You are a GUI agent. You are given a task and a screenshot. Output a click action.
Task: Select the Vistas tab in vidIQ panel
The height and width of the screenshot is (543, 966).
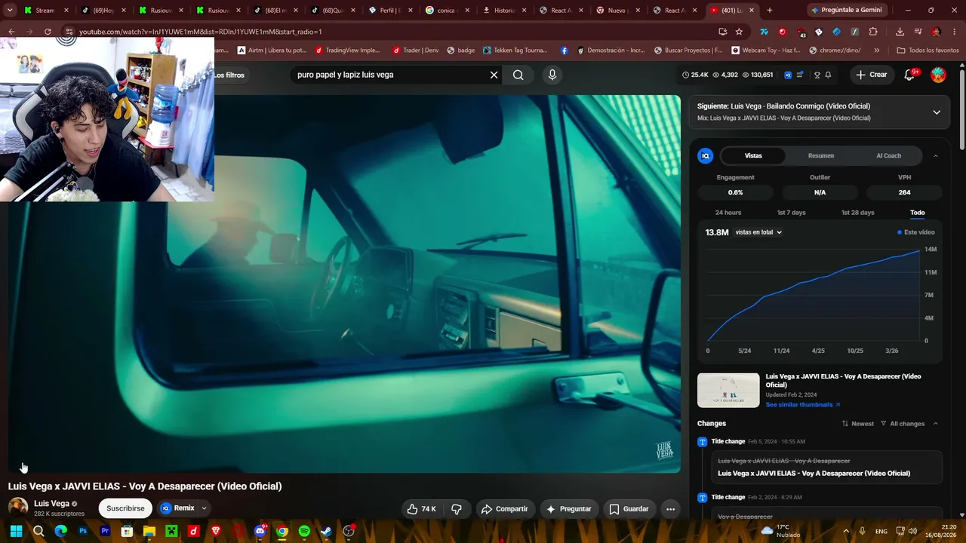point(753,156)
